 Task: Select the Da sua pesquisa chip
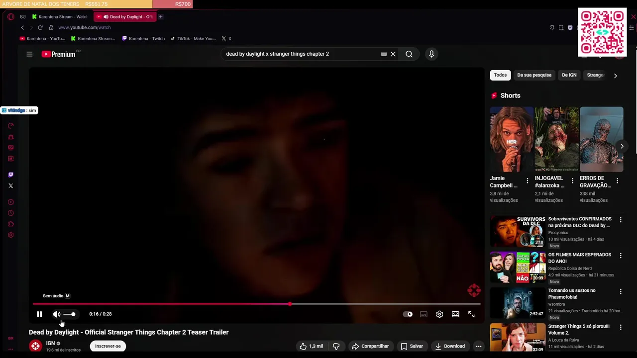tap(534, 75)
